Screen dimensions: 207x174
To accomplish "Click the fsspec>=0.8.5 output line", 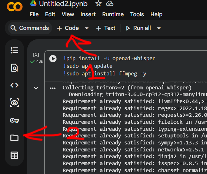I will tap(135, 164).
